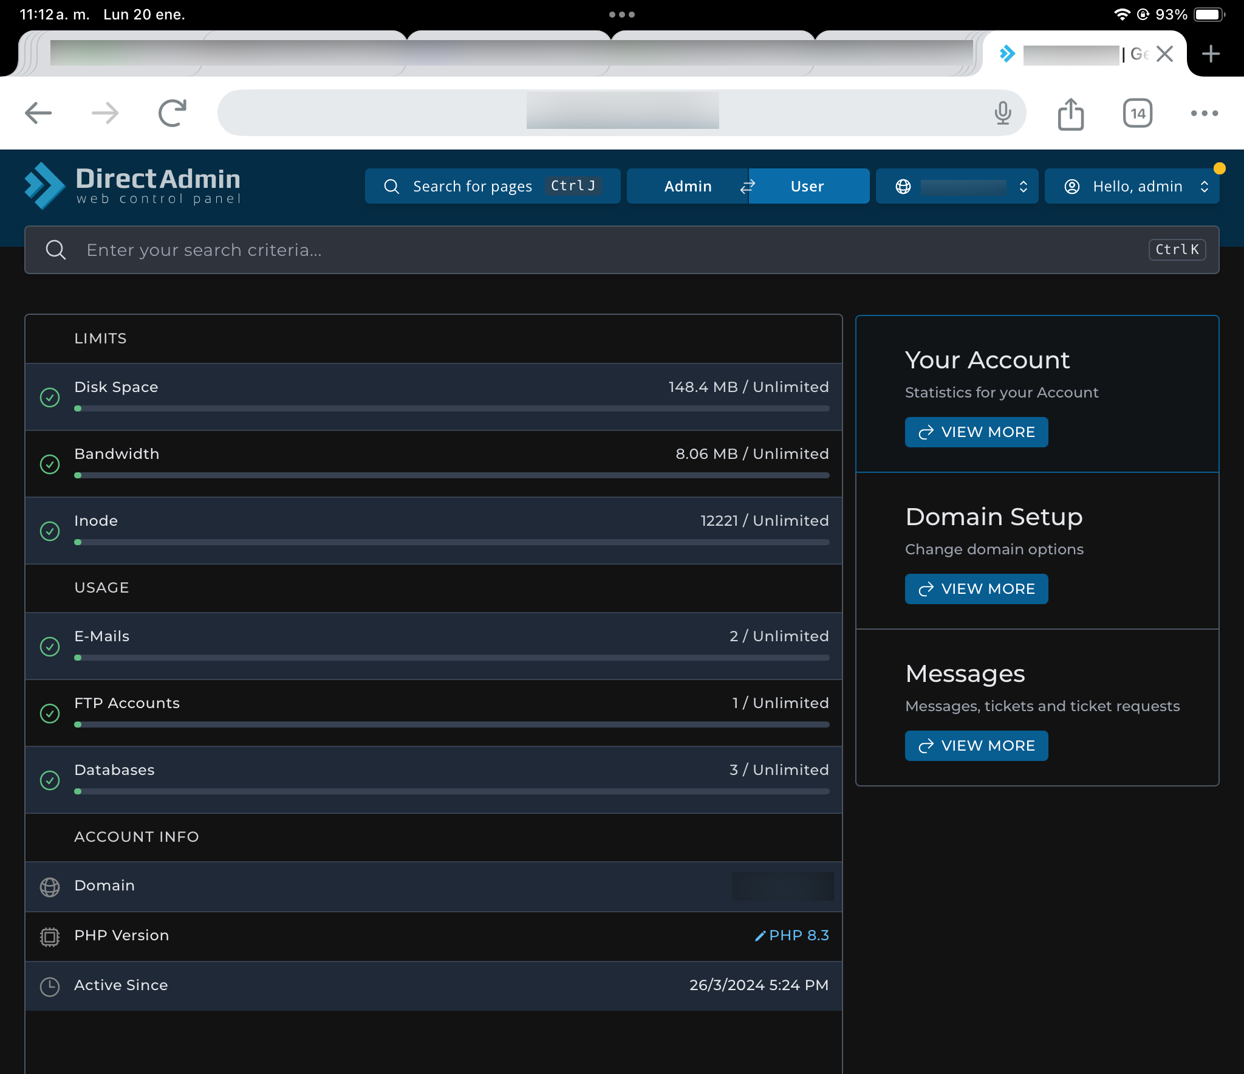1244x1074 pixels.
Task: Open the 14 tabs switcher
Action: (1138, 113)
